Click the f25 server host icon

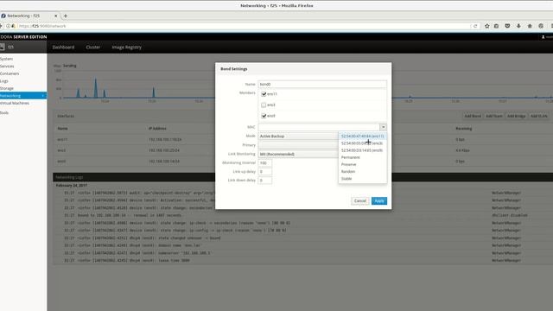click(2, 47)
